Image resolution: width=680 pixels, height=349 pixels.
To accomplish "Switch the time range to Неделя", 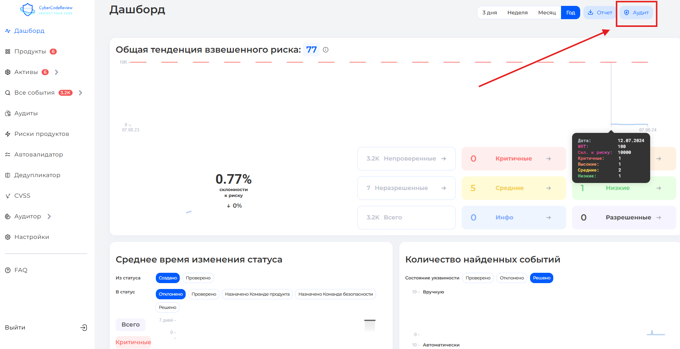I will 517,13.
